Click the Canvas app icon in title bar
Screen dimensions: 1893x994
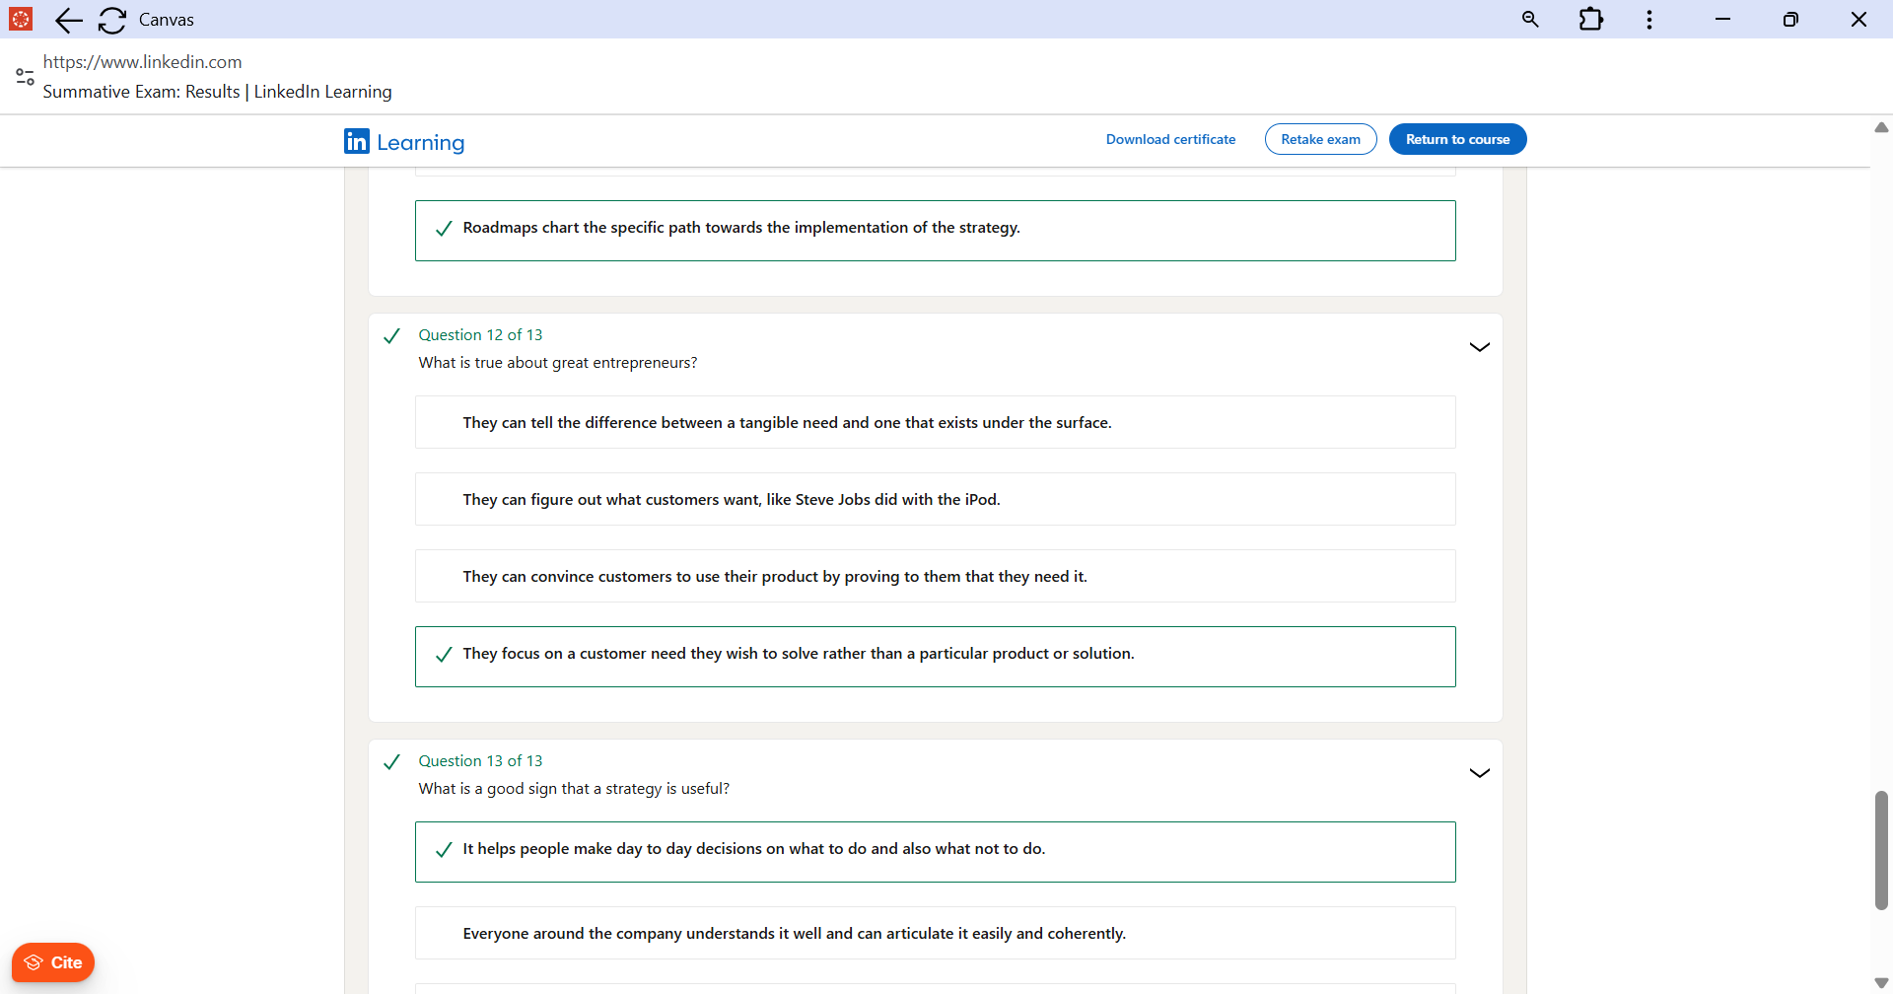click(21, 19)
